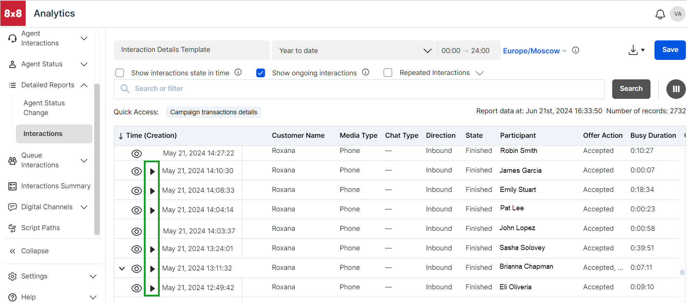
Task: Click participant Robin Smith
Action: pyautogui.click(x=519, y=151)
